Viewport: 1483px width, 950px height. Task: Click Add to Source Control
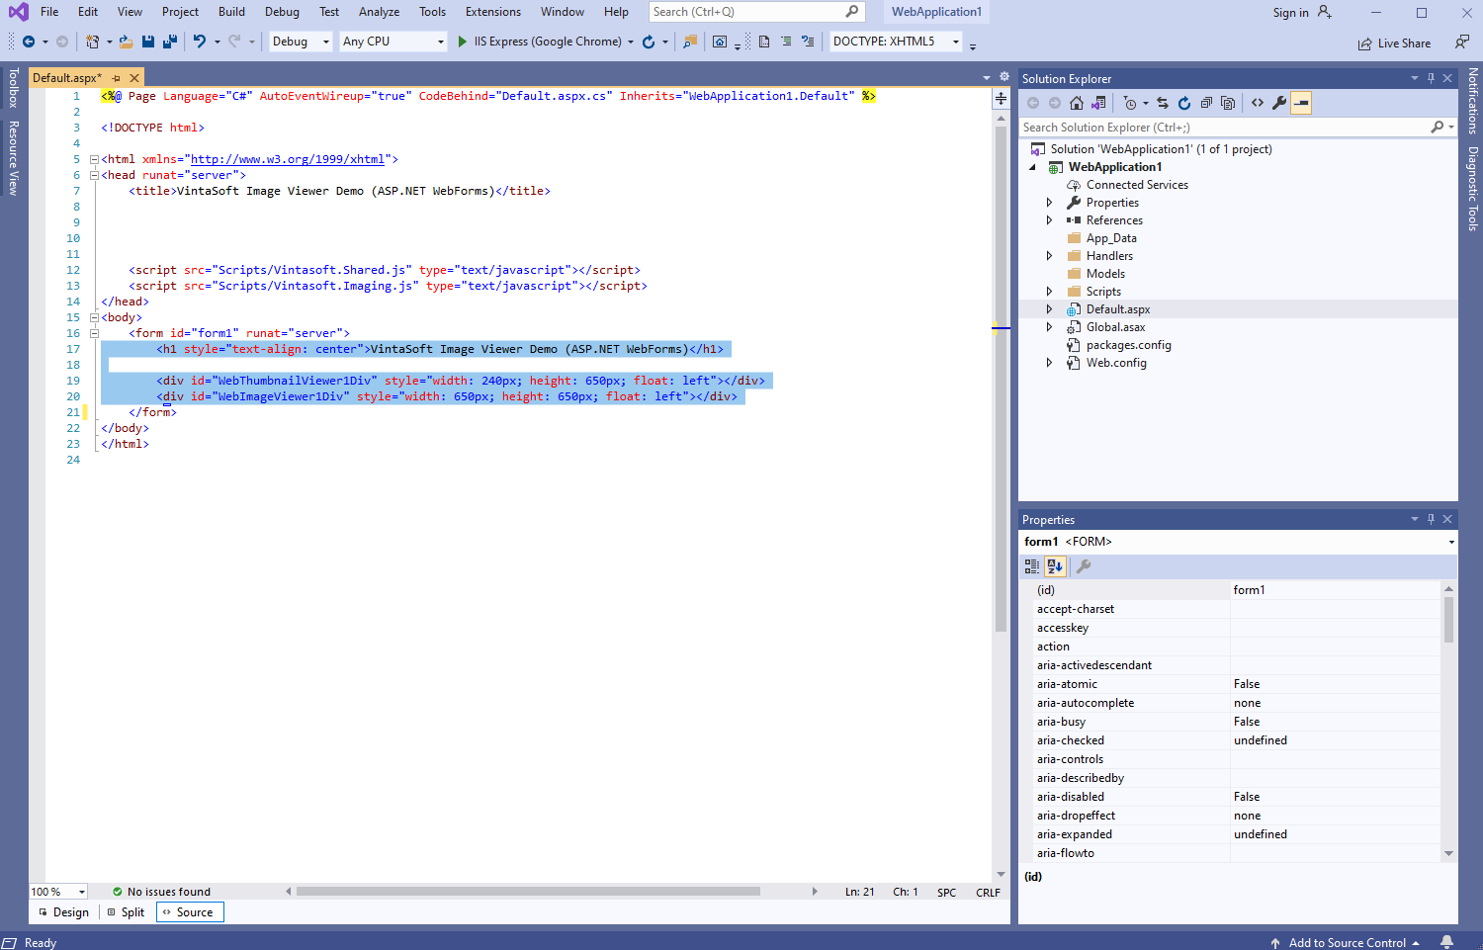[1346, 943]
